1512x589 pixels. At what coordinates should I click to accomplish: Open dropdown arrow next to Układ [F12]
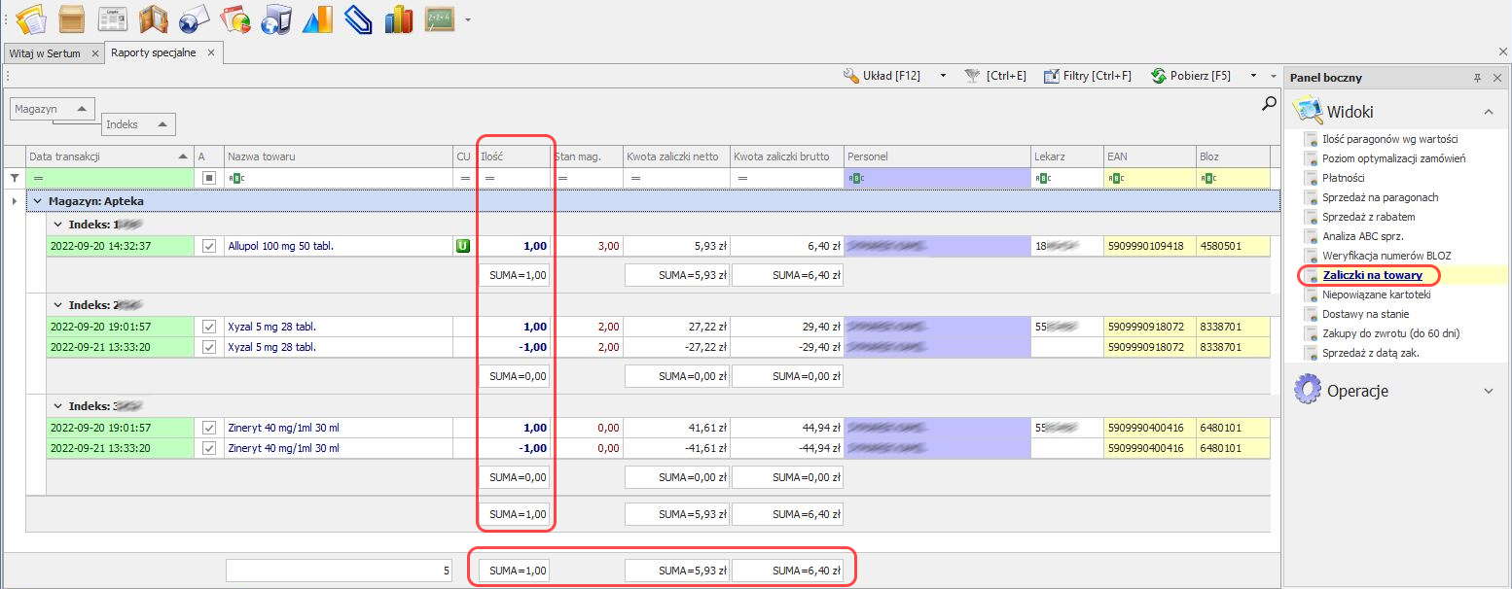click(x=943, y=76)
